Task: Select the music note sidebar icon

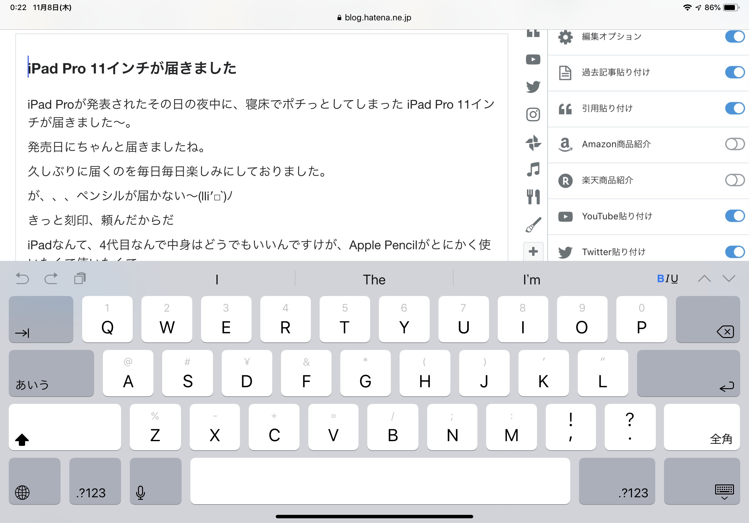Action: pyautogui.click(x=533, y=170)
